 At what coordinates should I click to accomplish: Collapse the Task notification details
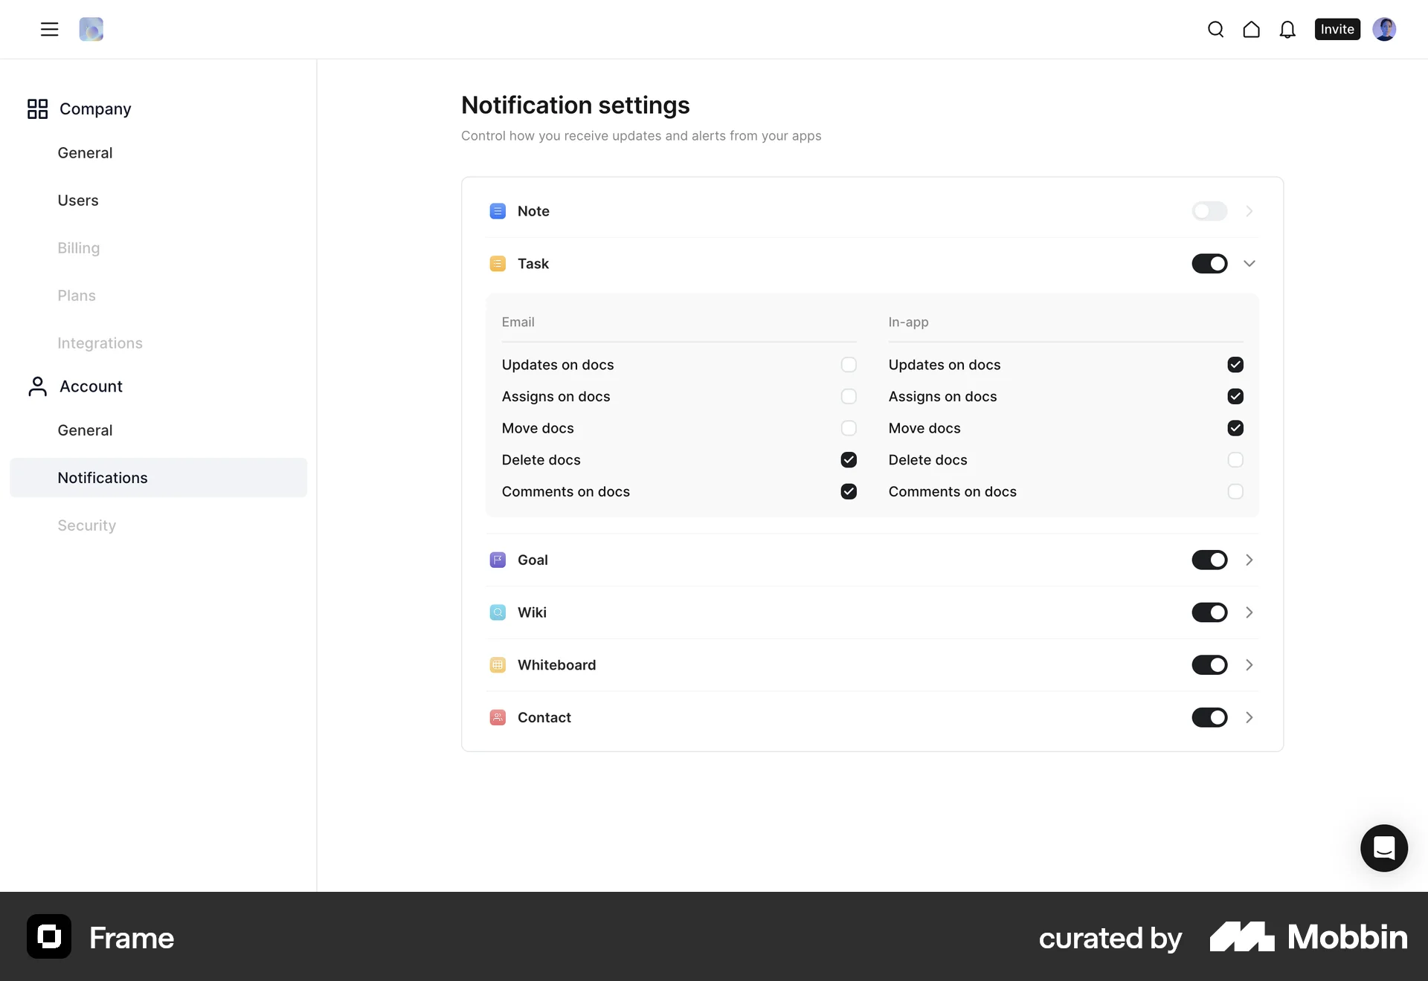[x=1249, y=263]
